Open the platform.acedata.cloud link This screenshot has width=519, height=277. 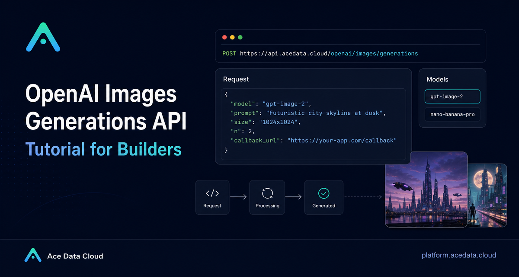[x=459, y=255]
